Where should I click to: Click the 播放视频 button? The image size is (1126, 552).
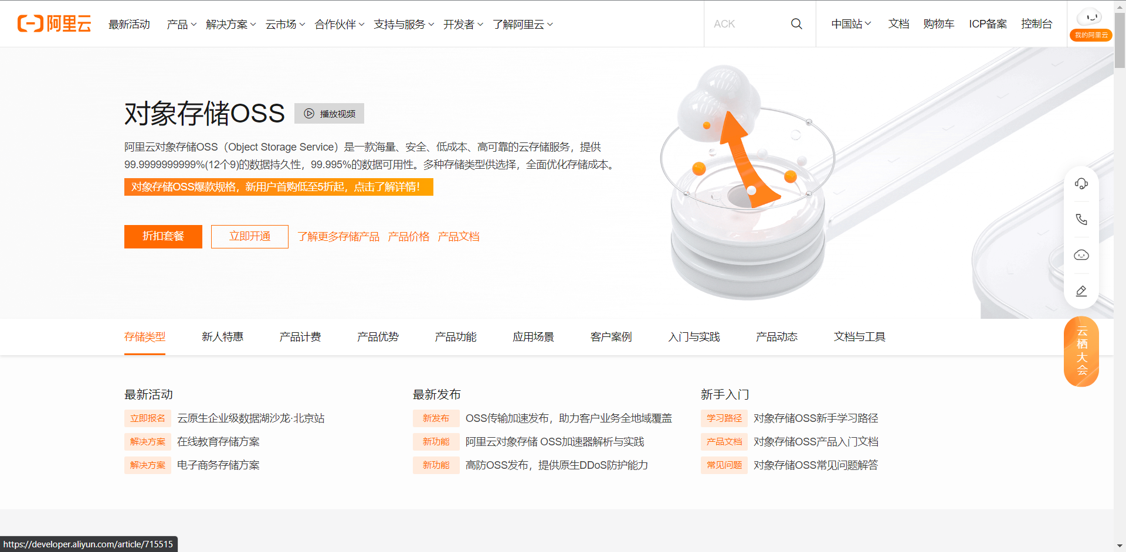point(329,114)
